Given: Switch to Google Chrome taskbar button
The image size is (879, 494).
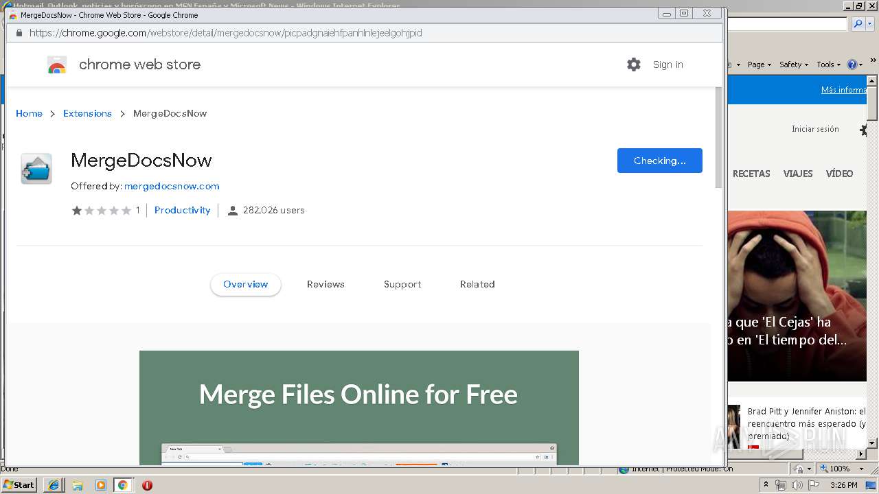Looking at the screenshot, I should tap(123, 485).
